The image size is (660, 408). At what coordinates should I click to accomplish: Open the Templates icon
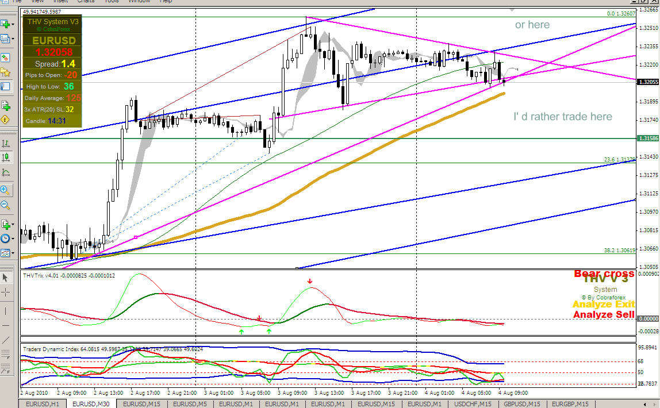pyautogui.click(x=5, y=253)
